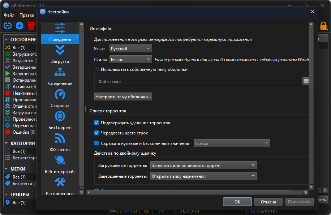This screenshot has height=215, width=331.
Task: Select the 'Завершены' status filter
Action: pos(20,67)
